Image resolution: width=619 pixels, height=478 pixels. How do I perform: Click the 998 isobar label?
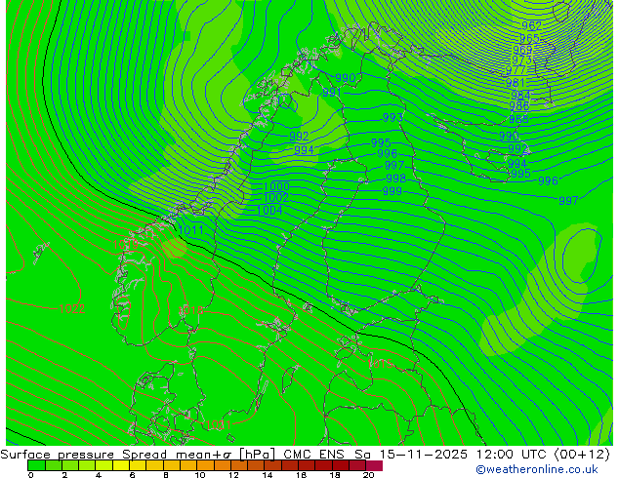396,179
